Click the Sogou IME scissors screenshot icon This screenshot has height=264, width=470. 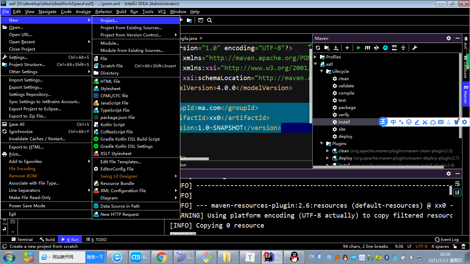pyautogui.click(x=425, y=122)
